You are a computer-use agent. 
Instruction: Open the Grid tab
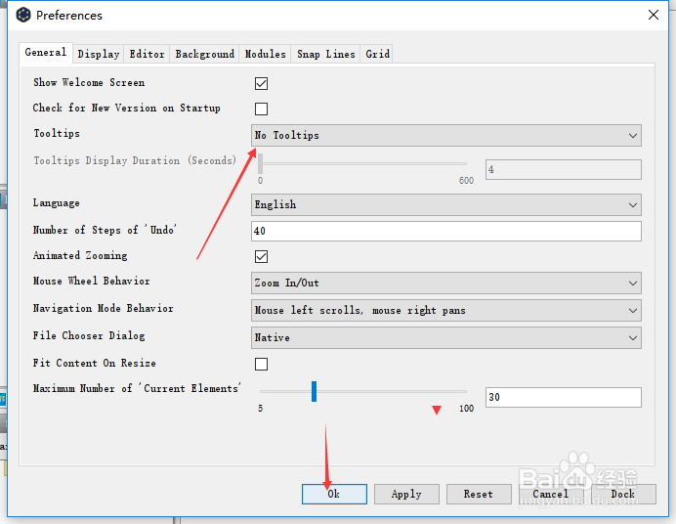click(x=377, y=55)
